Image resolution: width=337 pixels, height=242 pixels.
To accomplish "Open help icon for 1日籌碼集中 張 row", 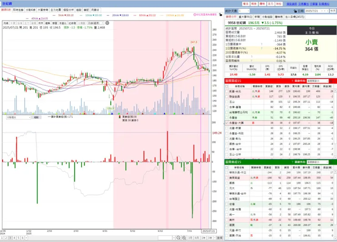I will [x=261, y=44].
